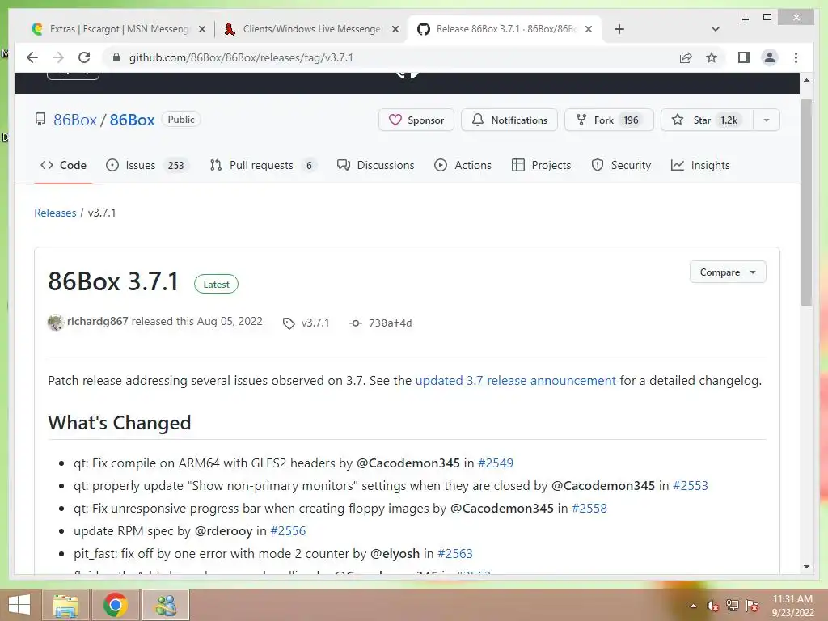828x621 pixels.
Task: Open the Projects tab
Action: pos(541,165)
